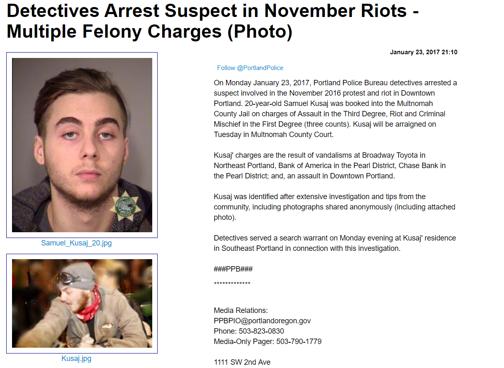Click the 1111 SW 2nd Ave address
The width and height of the screenshot is (504, 368).
242,362
